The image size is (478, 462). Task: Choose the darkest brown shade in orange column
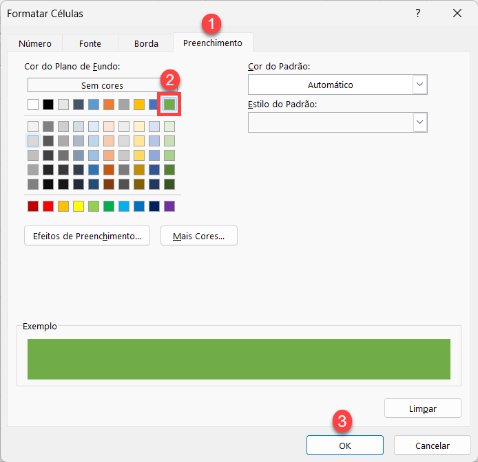click(x=109, y=184)
